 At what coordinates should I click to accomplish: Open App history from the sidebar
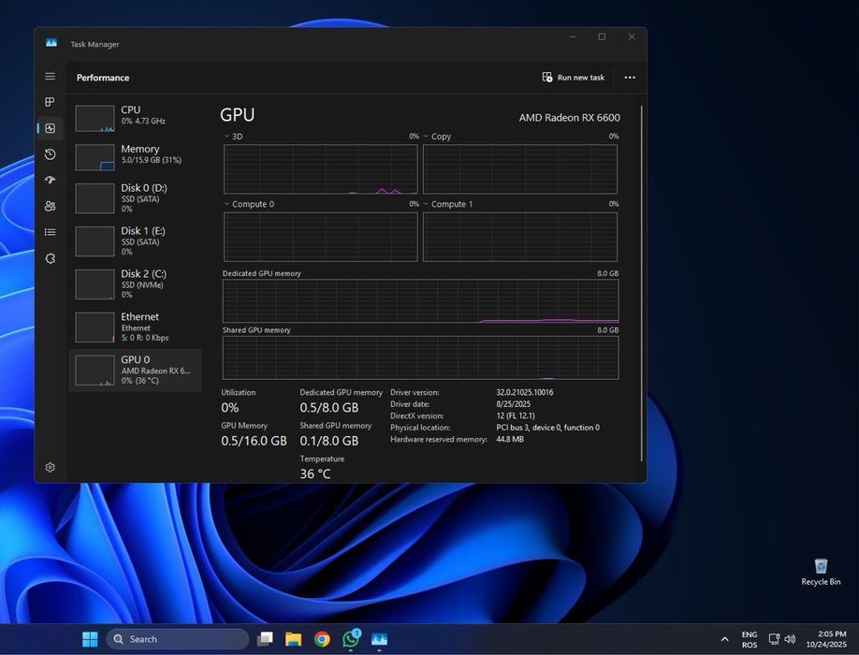[50, 153]
